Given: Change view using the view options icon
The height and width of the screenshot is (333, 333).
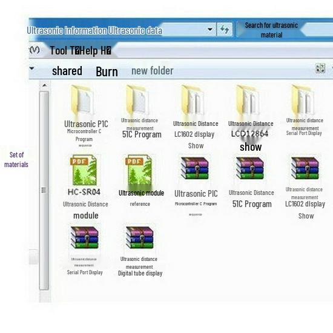Looking at the screenshot, I should pyautogui.click(x=320, y=68).
